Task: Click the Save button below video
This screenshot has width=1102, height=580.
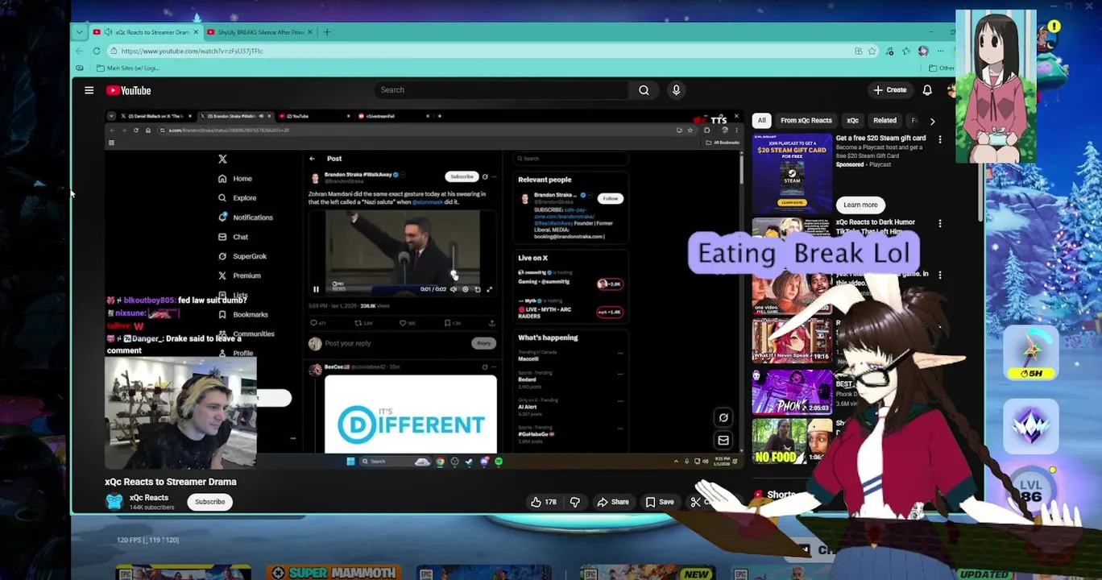Action: pos(659,502)
